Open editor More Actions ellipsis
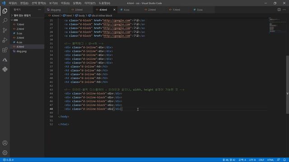The width and height of the screenshot is (289, 162). tap(284, 9)
